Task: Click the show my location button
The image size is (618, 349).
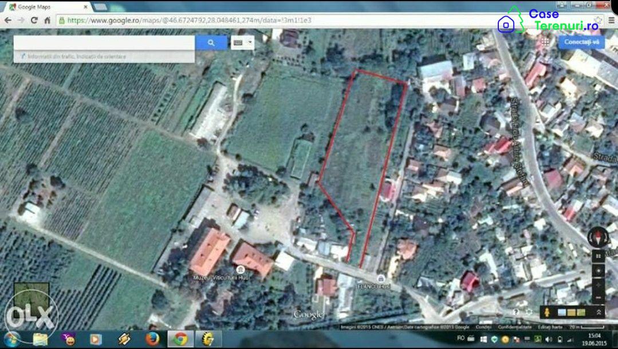Action: tap(598, 271)
